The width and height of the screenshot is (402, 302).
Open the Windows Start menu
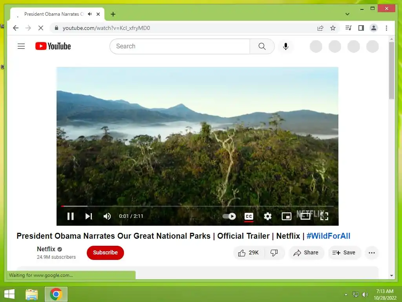coord(9,294)
